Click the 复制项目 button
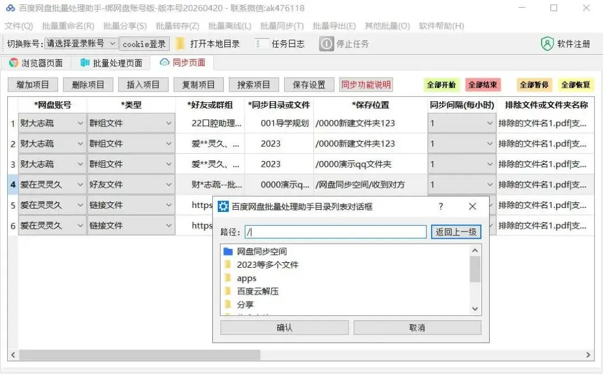The height and width of the screenshot is (374, 603). 198,85
